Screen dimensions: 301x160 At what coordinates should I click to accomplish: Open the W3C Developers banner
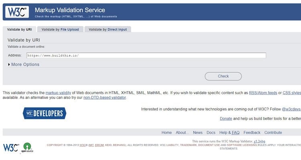44,113
